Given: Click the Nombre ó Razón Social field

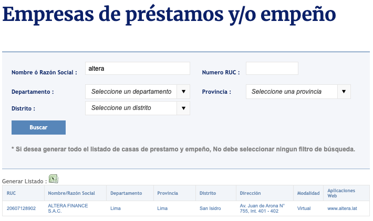Looking at the screenshot, I should 138,69.
